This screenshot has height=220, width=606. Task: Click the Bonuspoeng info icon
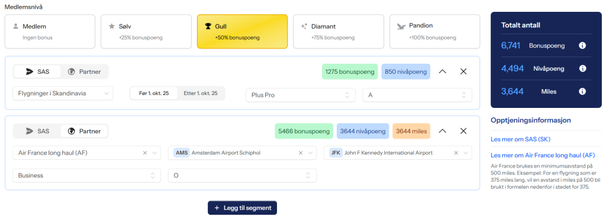coord(582,45)
